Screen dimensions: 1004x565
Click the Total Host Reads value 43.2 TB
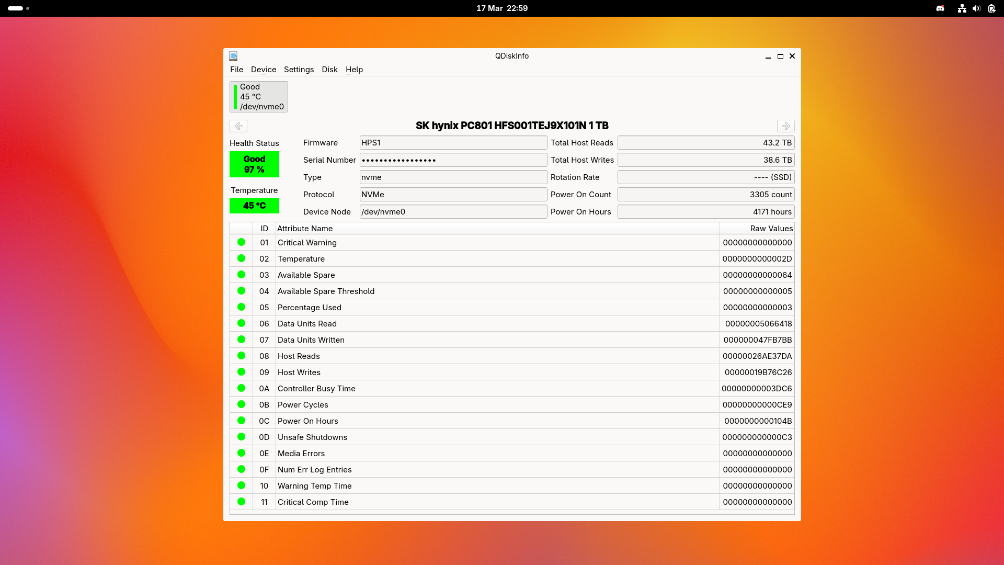(x=706, y=143)
